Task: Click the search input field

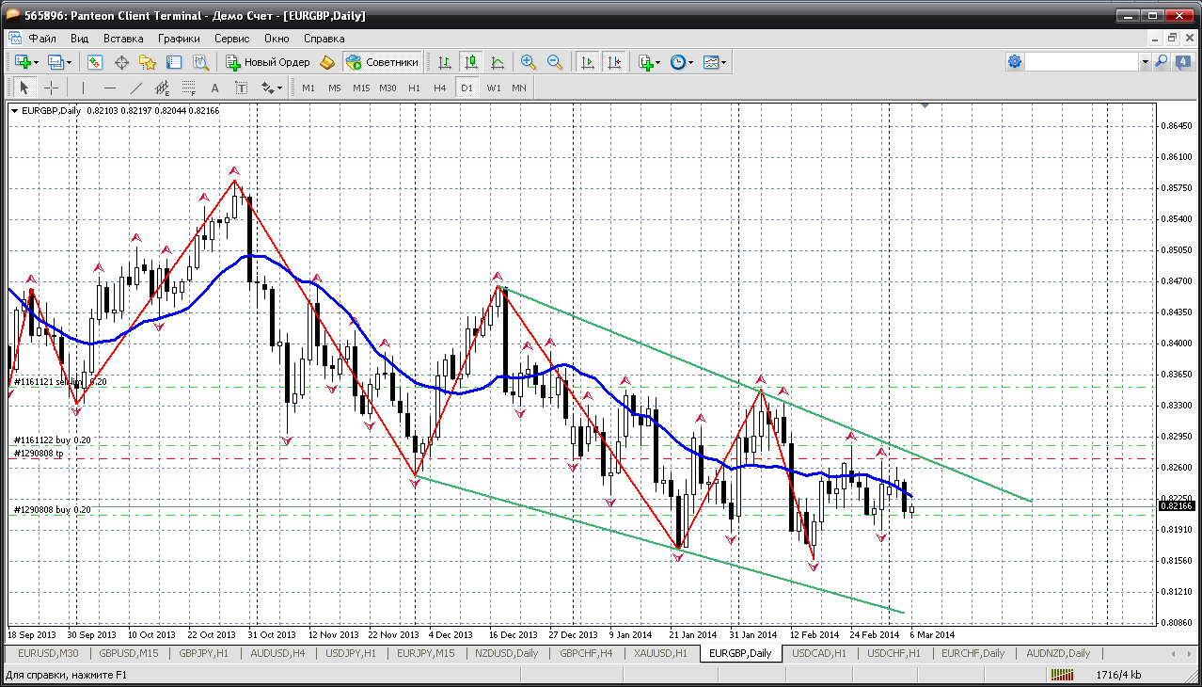Action: tap(1082, 62)
